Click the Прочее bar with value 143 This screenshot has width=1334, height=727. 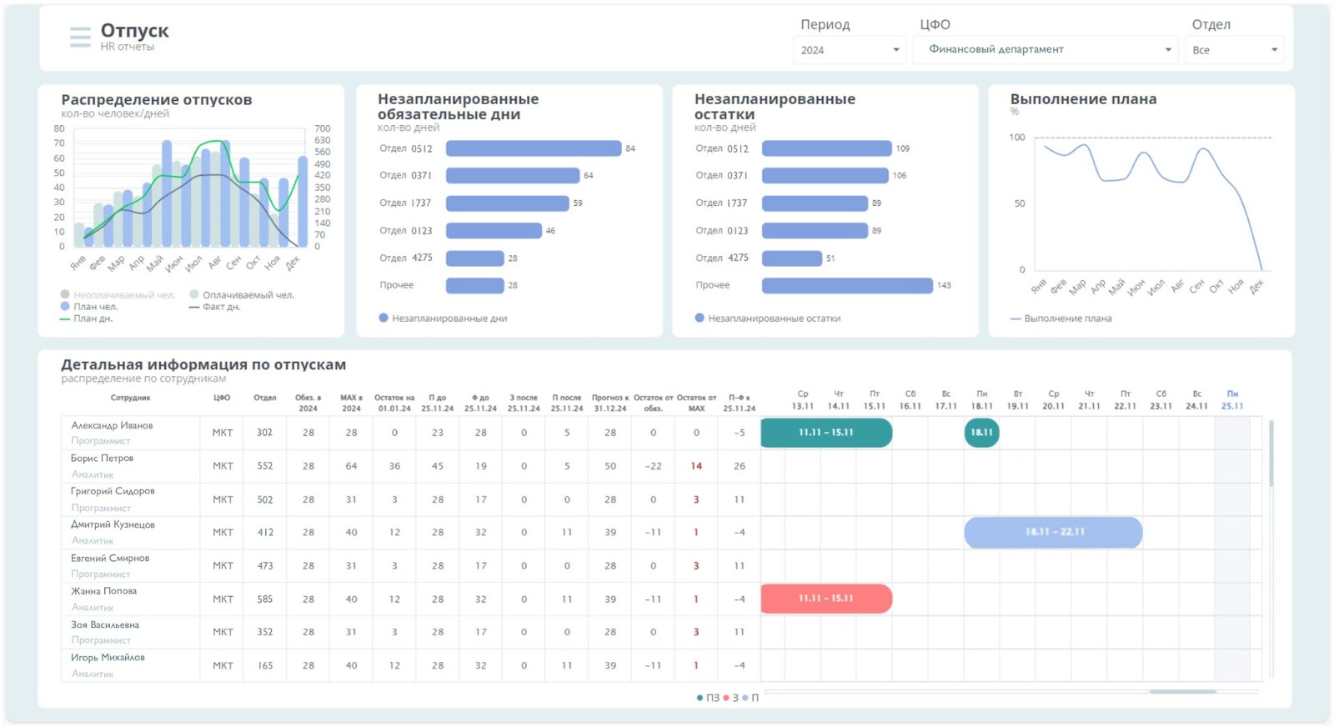click(x=847, y=285)
